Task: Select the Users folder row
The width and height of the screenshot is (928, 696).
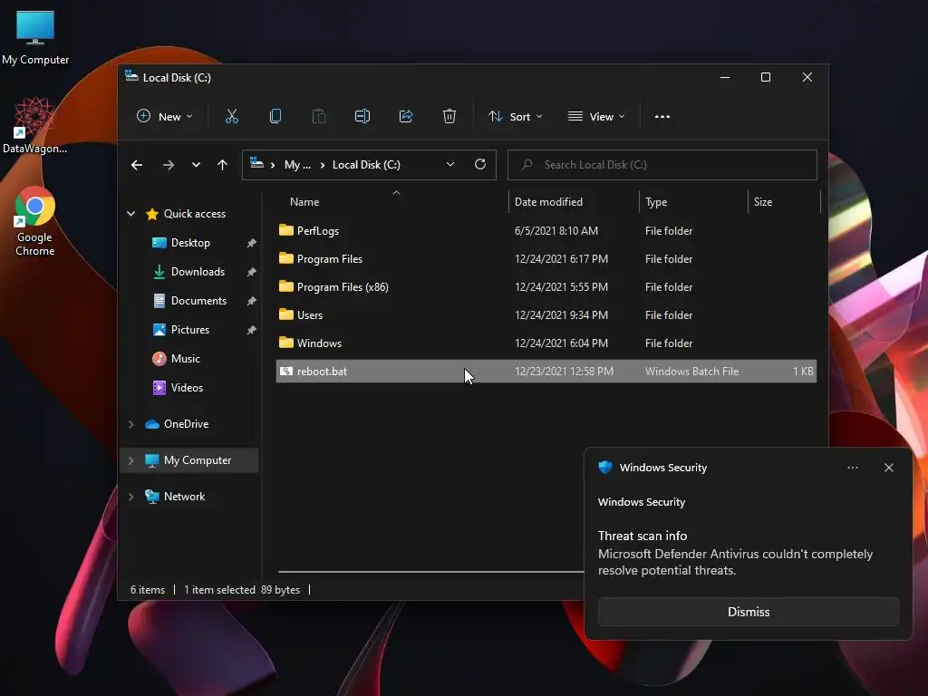Action: tap(546, 314)
